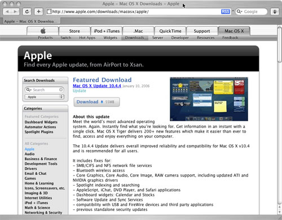Open Resources subnavigation link
The width and height of the screenshot is (282, 220).
(x=206, y=38)
